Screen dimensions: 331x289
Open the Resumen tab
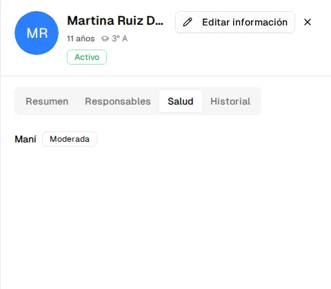[x=47, y=101]
